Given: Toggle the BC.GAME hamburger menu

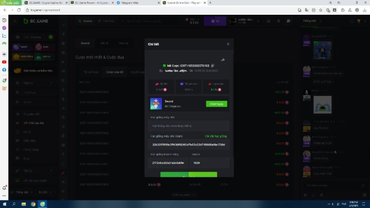Looking at the screenshot, I should [x=15, y=21].
